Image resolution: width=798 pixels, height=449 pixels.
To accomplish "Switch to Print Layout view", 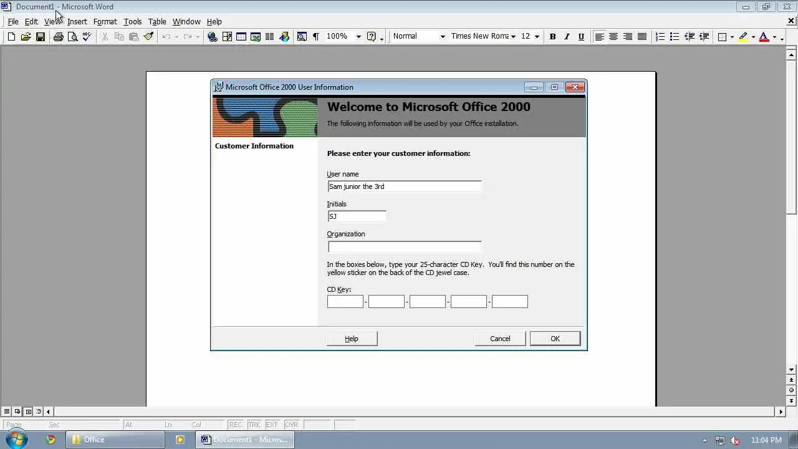I will (x=28, y=412).
